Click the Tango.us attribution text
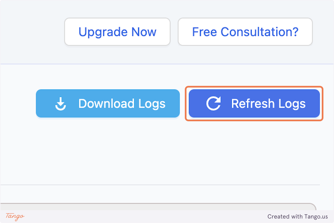 (297, 217)
